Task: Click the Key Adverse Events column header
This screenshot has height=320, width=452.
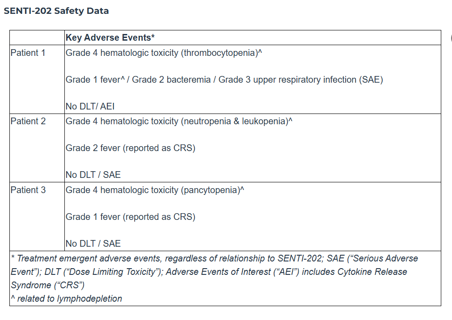Action: pos(110,38)
